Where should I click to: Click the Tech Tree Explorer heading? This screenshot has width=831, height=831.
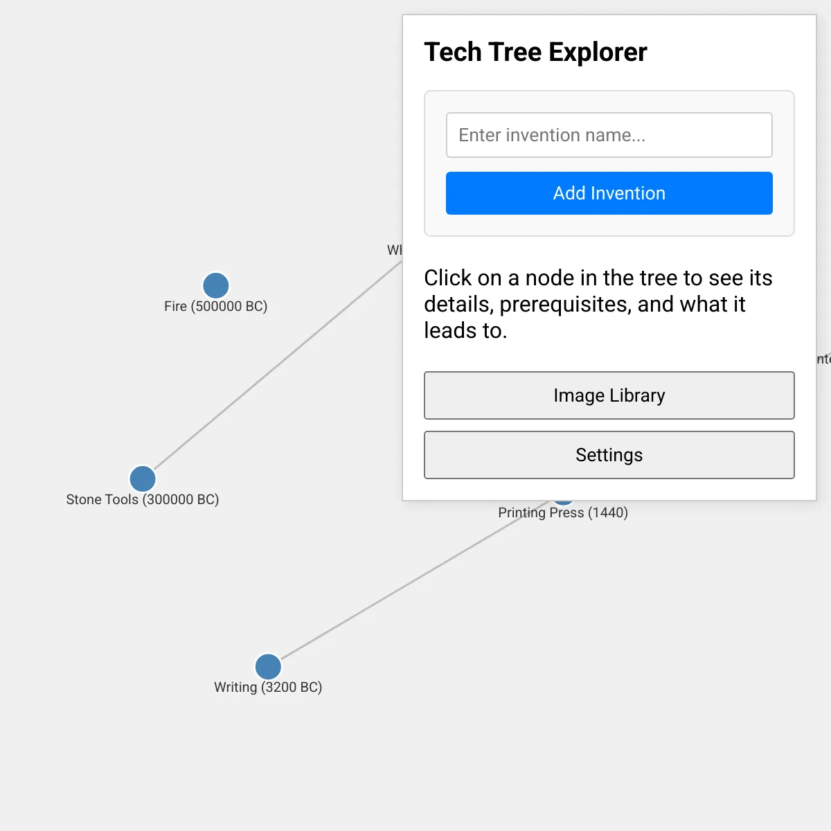pos(535,52)
